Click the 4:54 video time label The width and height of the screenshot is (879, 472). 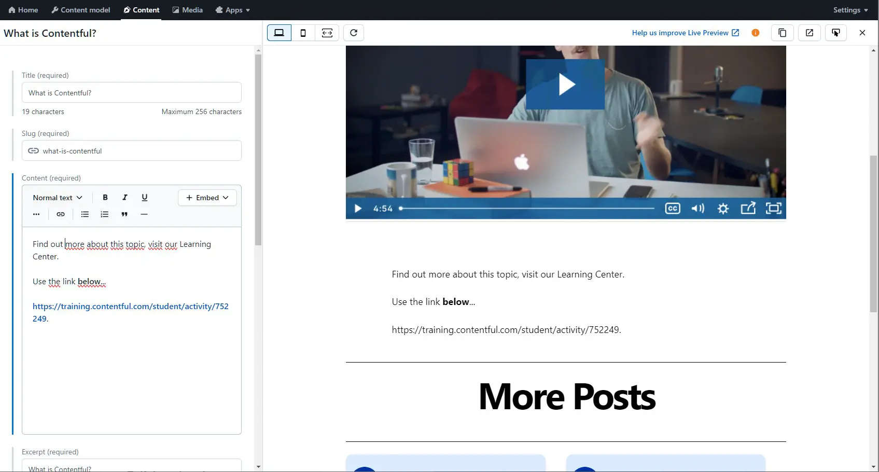pyautogui.click(x=383, y=209)
